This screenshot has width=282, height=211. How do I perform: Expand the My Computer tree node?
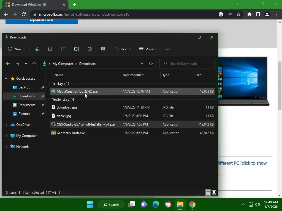click(x=6, y=136)
